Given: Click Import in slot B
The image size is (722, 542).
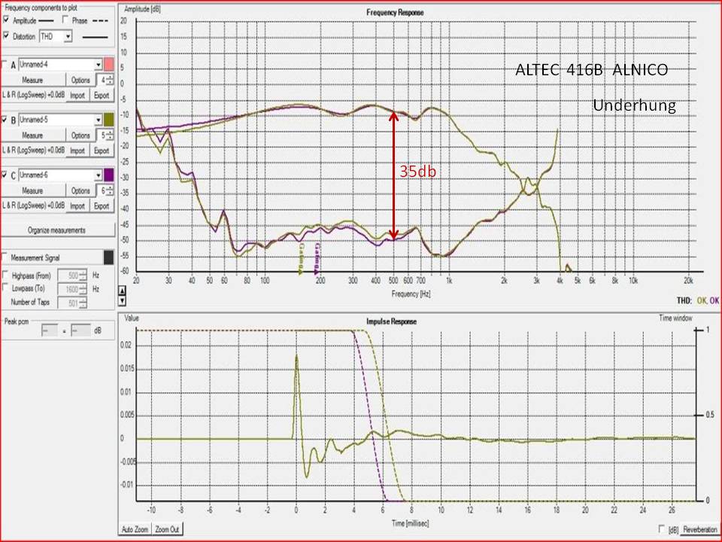Looking at the screenshot, I should pyautogui.click(x=77, y=151).
